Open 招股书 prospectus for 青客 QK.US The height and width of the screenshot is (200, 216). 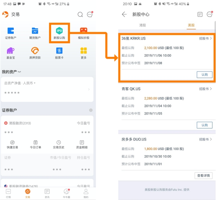(x=206, y=89)
